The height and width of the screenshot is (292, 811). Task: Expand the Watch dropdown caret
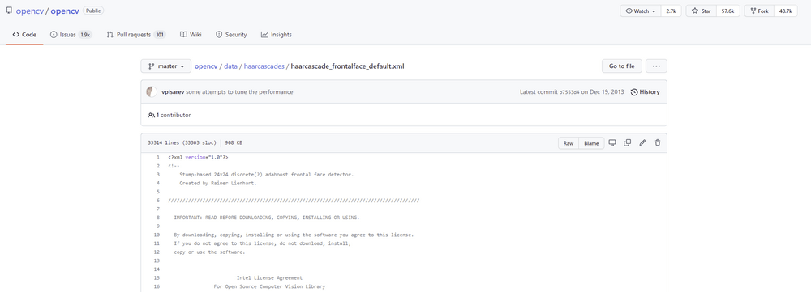654,11
